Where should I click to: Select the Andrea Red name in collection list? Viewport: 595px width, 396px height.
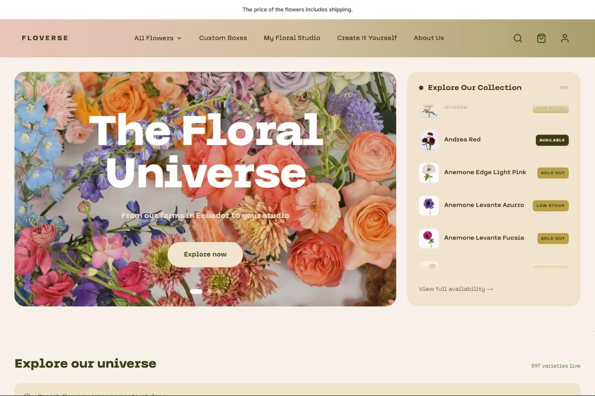point(462,140)
